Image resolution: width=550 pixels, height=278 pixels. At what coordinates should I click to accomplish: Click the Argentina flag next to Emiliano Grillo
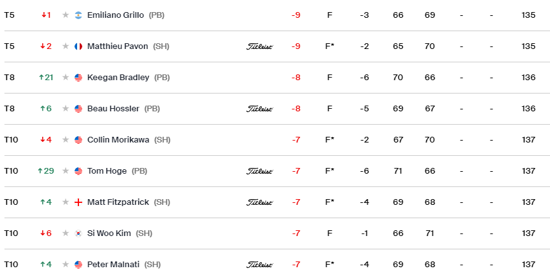pos(78,15)
